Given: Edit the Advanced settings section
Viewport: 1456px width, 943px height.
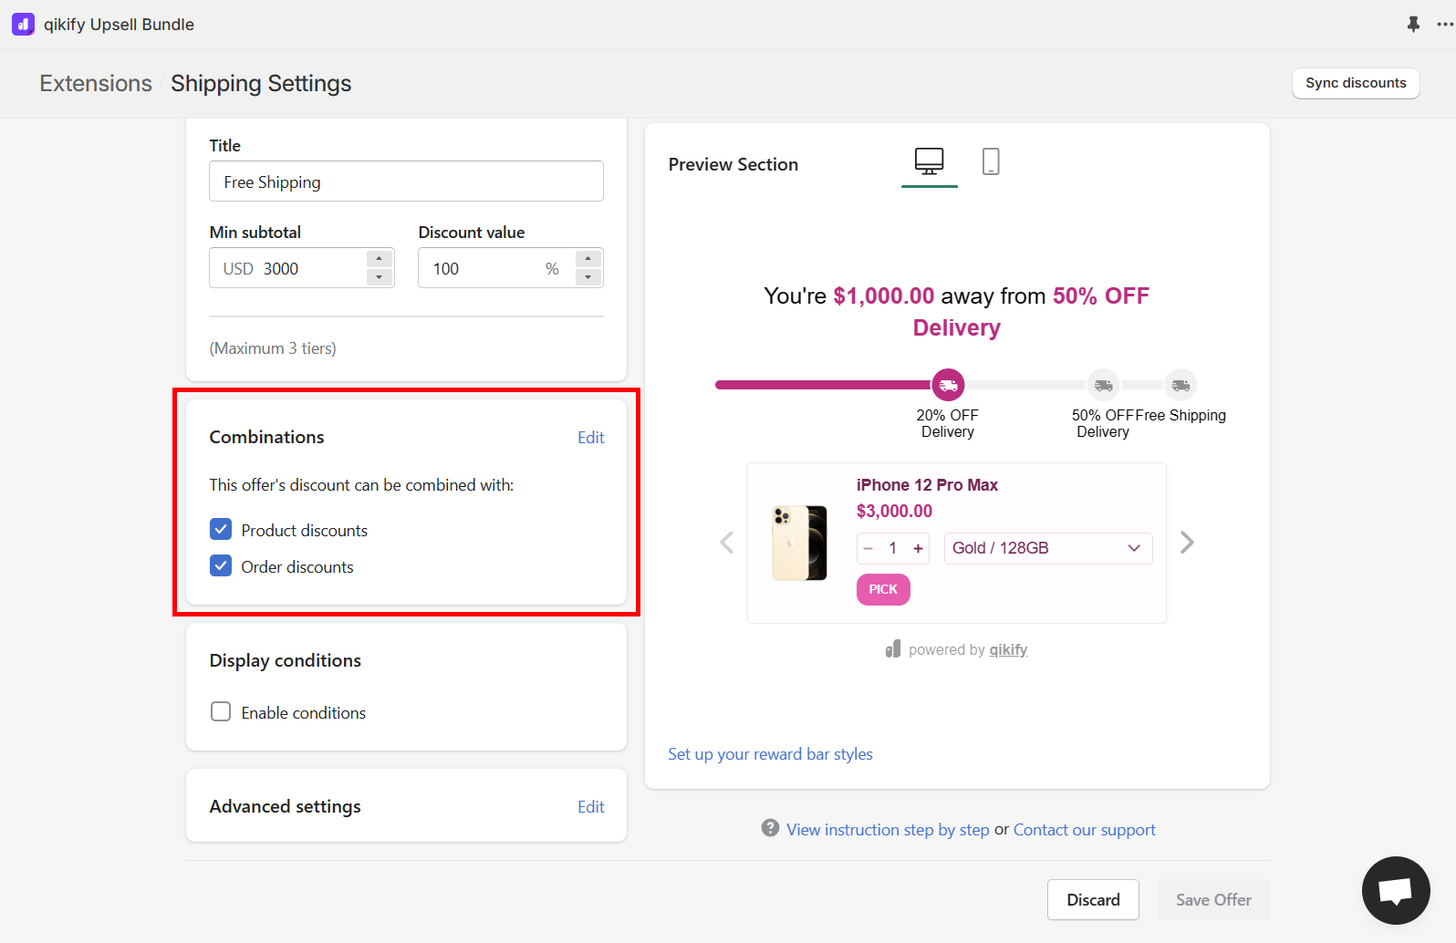Looking at the screenshot, I should click(590, 807).
